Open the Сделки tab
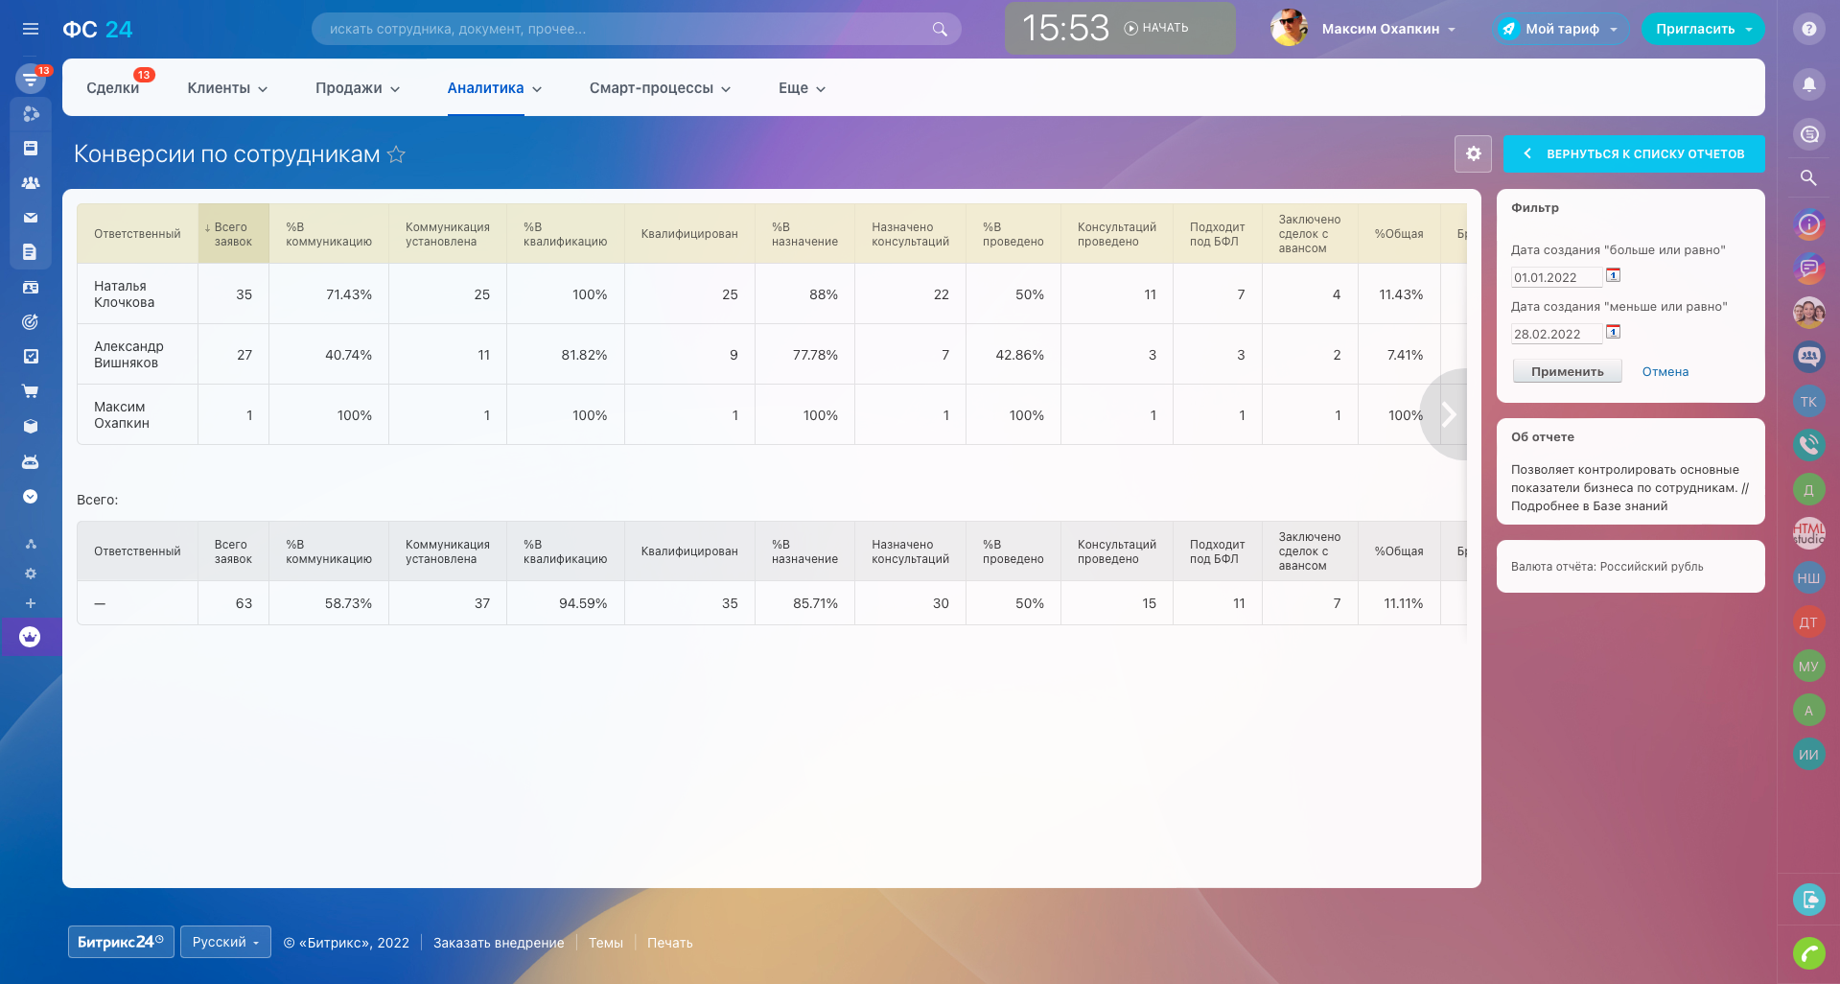 (x=112, y=88)
